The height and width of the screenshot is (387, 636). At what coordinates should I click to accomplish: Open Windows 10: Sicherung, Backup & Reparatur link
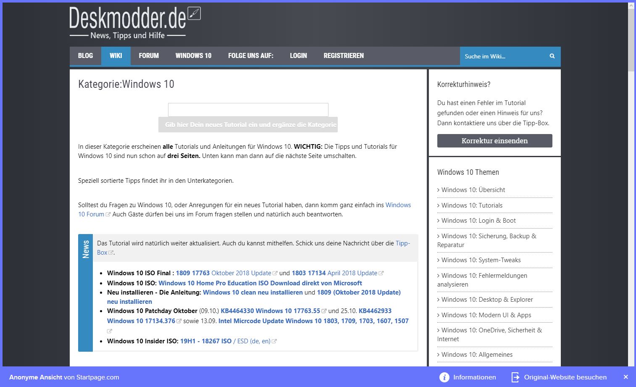[487, 240]
